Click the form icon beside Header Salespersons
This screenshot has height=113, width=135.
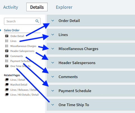(7, 51)
